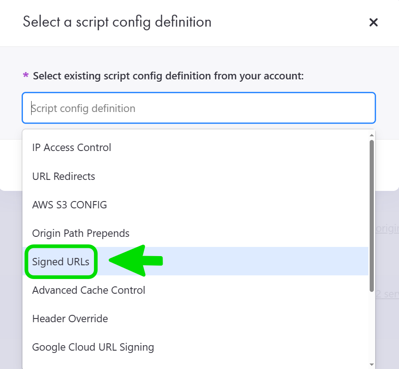
Task: Choose IP Access Control from the list
Action: [x=71, y=148]
